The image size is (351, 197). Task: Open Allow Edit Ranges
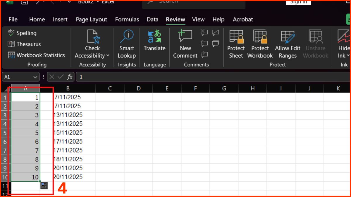tap(288, 44)
